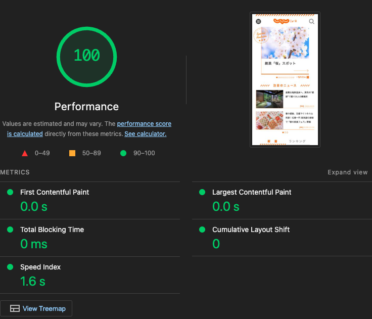
Task: Open the "performance score is calculated" link
Action: [144, 124]
